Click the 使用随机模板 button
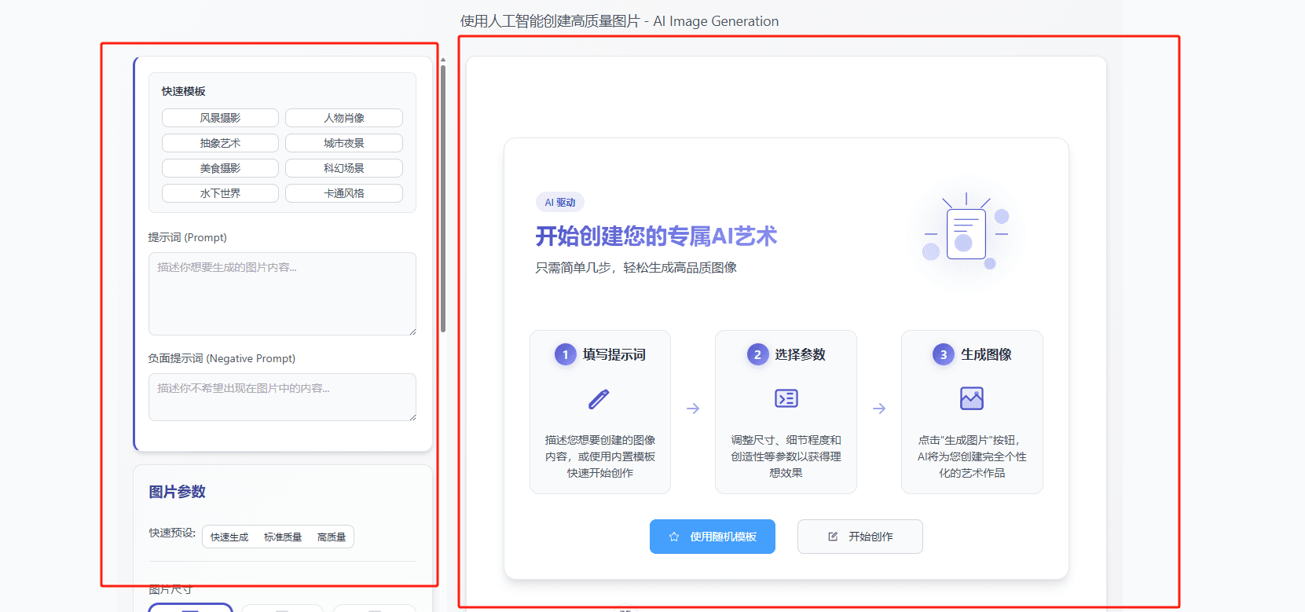The image size is (1305, 612). [x=713, y=537]
